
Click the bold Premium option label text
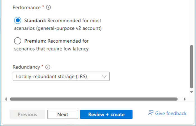35,41
